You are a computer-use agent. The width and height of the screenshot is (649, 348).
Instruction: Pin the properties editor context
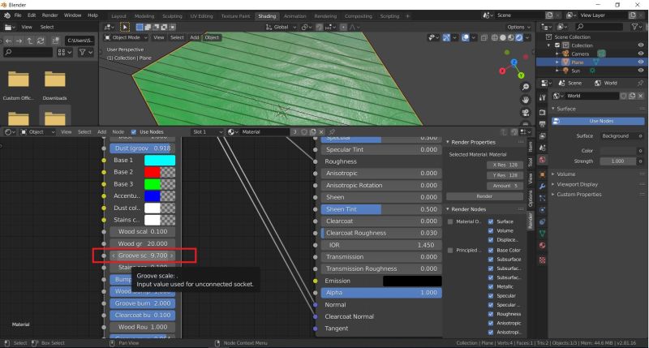point(640,83)
